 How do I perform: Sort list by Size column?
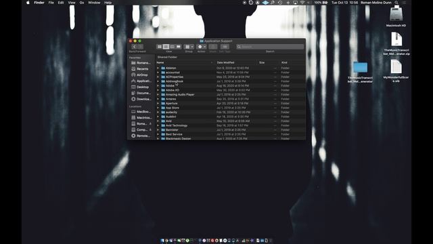pyautogui.click(x=268, y=62)
